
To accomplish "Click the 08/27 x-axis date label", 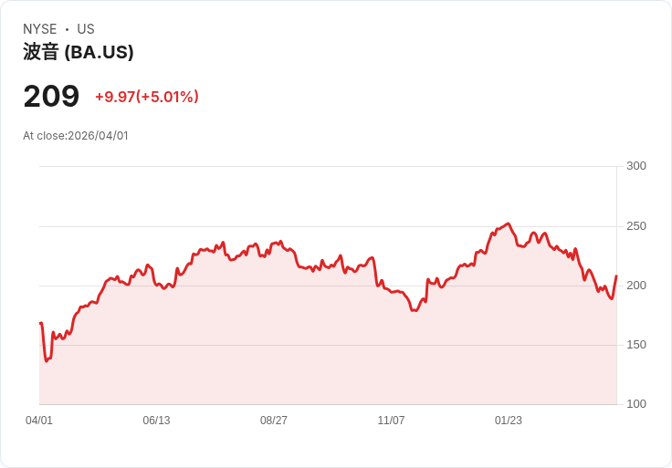I will [x=274, y=421].
